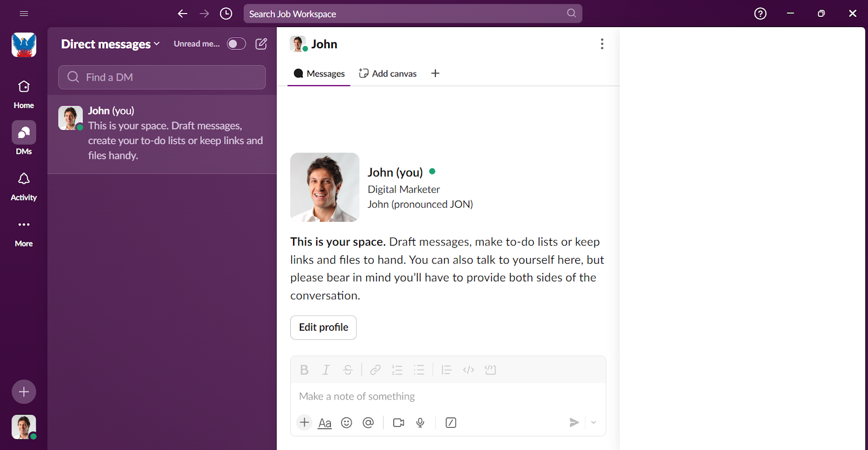Go back with the left arrow

pyautogui.click(x=183, y=14)
